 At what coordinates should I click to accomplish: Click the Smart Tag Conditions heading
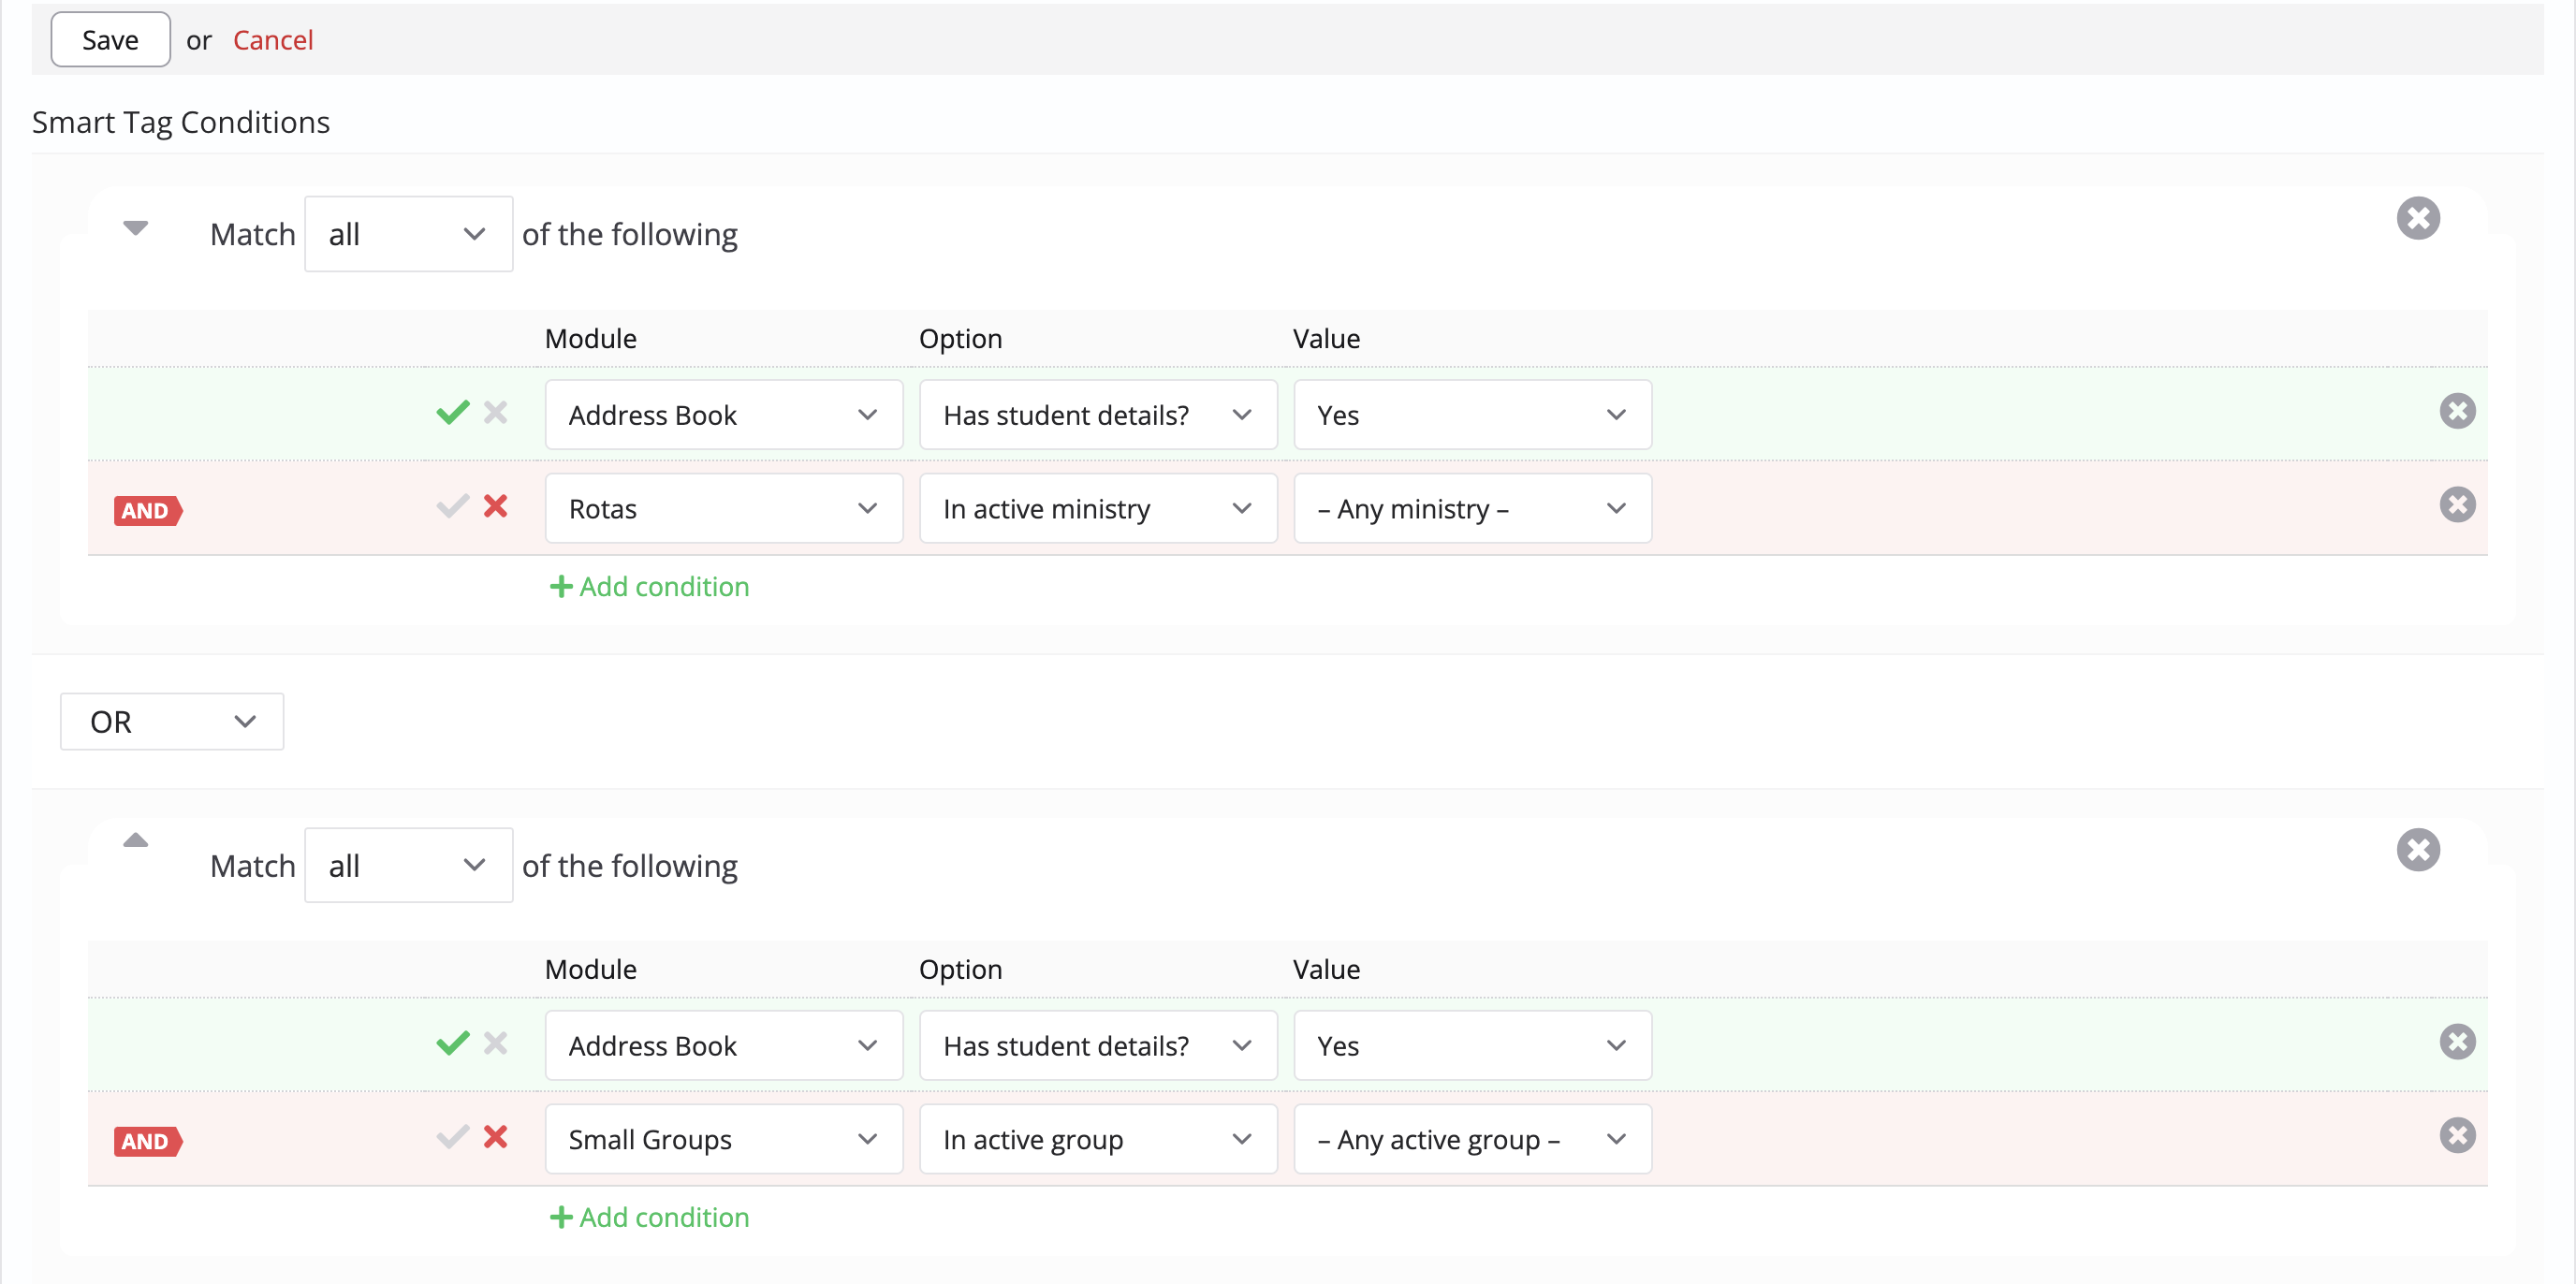point(181,122)
